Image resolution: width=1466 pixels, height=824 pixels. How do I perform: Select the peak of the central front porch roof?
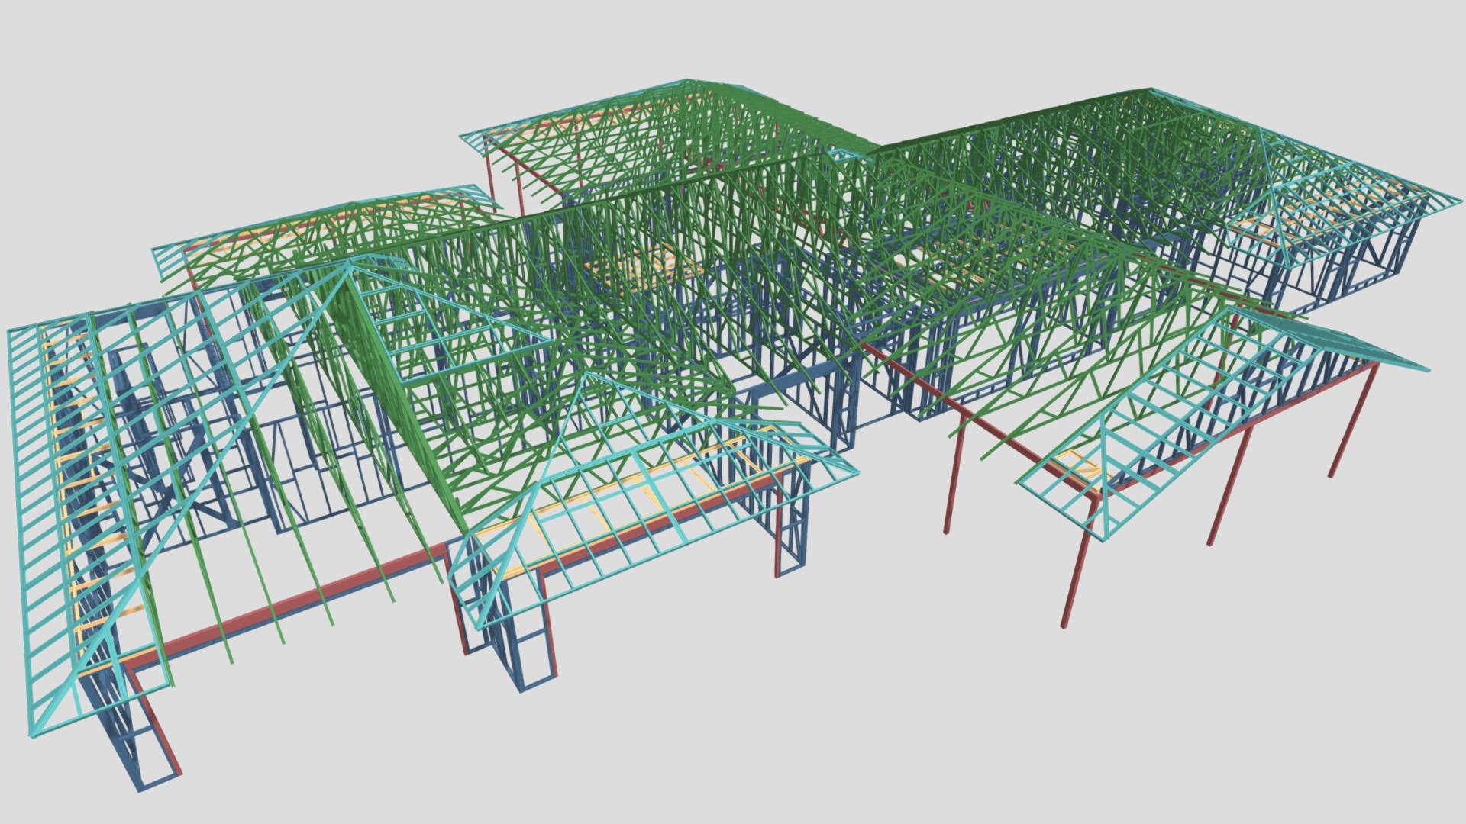point(585,375)
